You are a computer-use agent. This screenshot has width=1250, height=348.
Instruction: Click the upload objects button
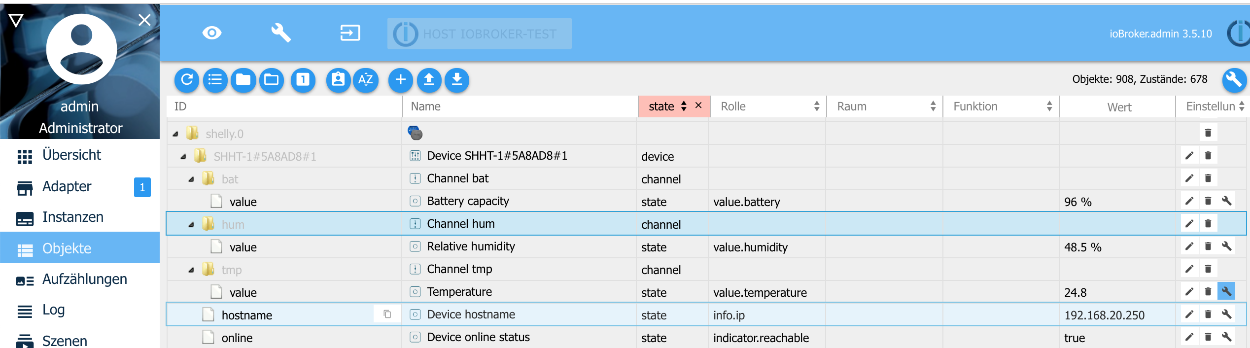pyautogui.click(x=429, y=80)
